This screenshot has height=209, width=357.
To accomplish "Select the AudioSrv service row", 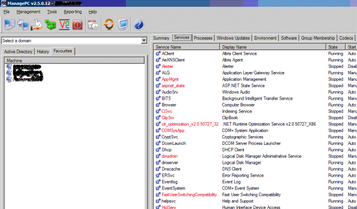I will [x=256, y=92].
